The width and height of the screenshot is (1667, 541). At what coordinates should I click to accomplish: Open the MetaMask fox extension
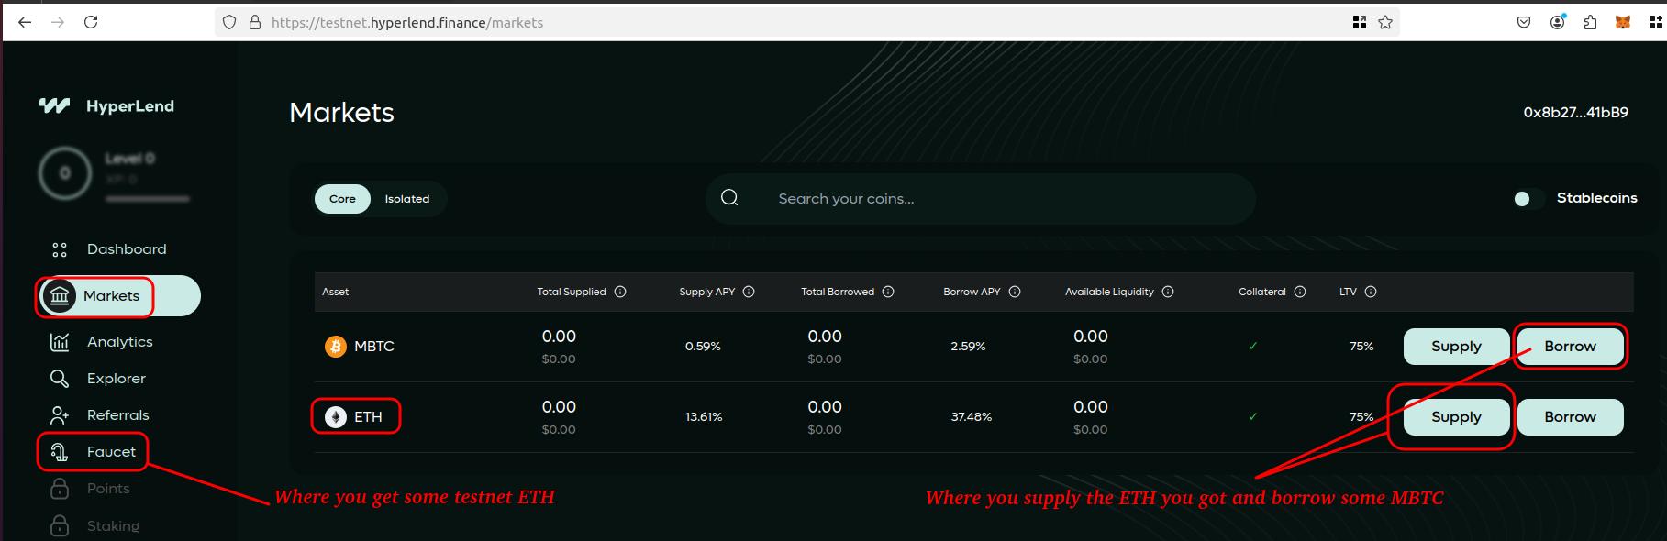(1623, 22)
